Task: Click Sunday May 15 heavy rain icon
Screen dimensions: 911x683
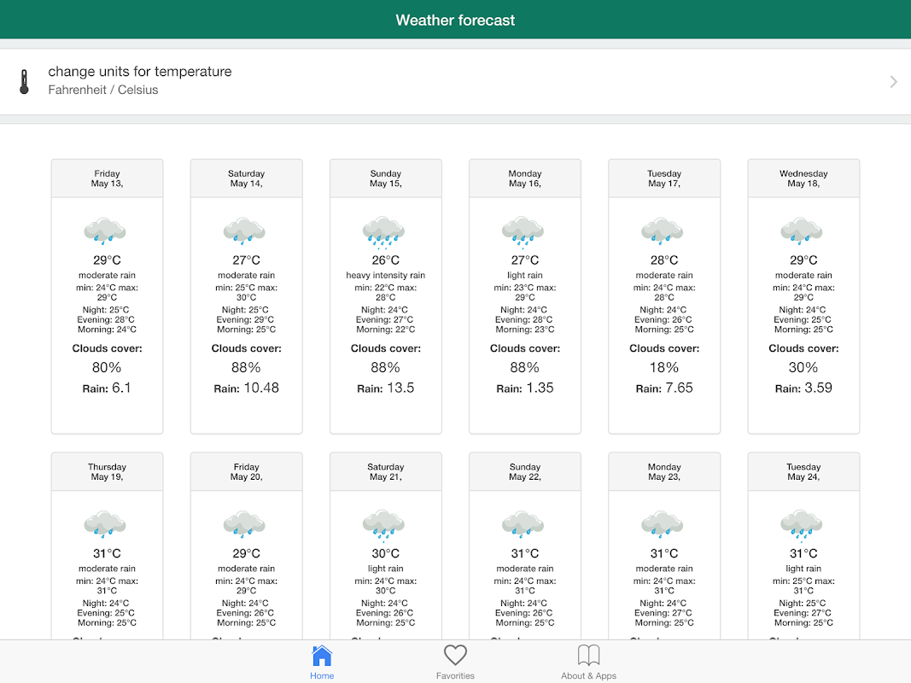Action: (383, 232)
